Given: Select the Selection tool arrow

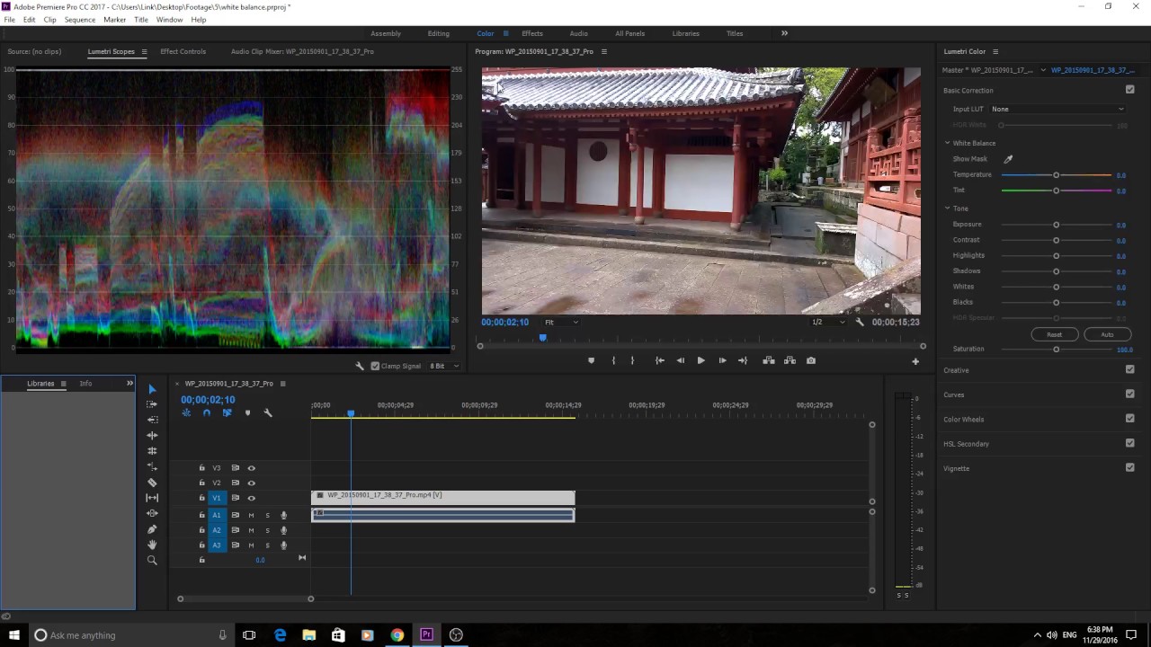Looking at the screenshot, I should pos(152,389).
